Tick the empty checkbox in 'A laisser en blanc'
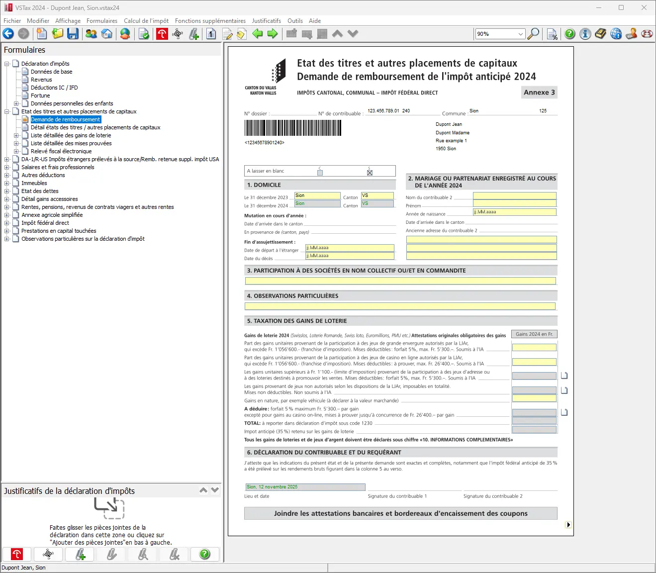Screen dimensions: 656x573 [320, 173]
